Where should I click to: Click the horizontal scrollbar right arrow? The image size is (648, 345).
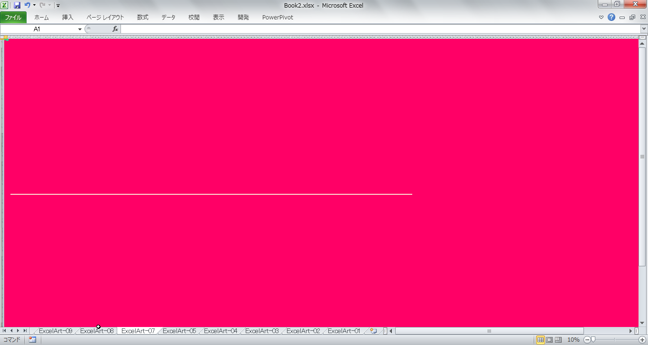point(631,331)
